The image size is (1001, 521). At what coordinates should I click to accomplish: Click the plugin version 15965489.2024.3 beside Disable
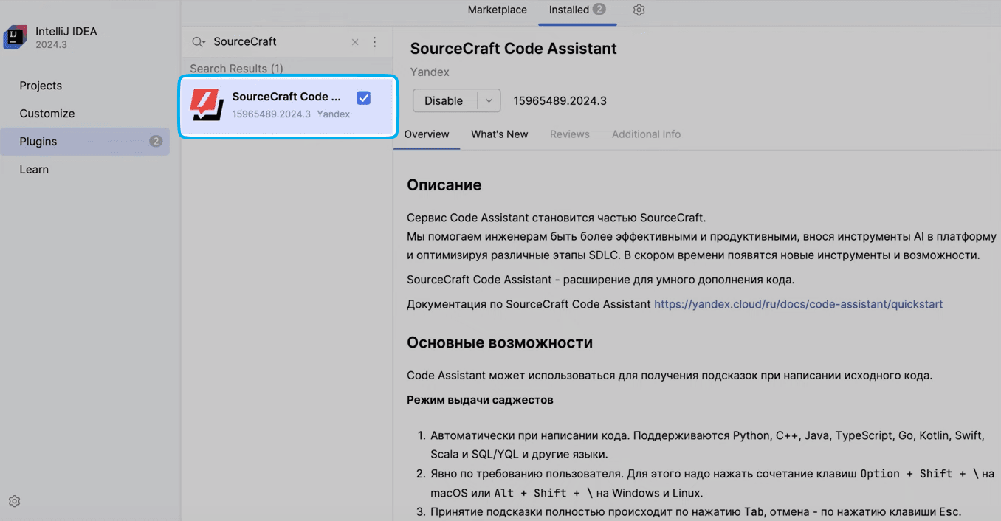pos(560,101)
